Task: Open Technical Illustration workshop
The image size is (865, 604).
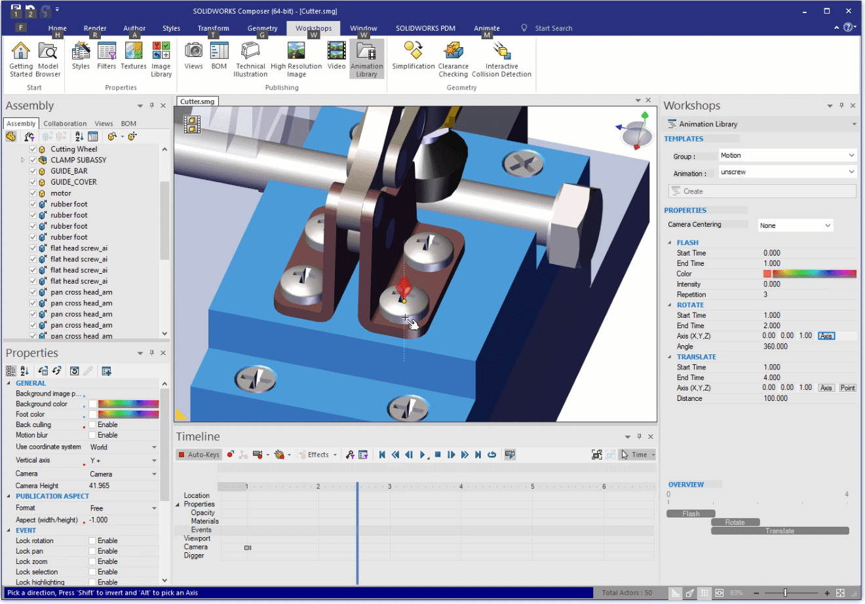Action: tap(250, 59)
